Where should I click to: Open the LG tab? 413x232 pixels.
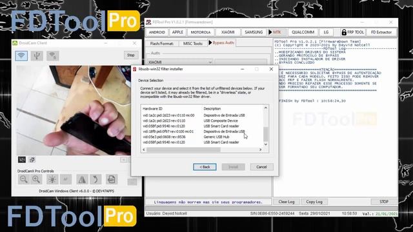[x=326, y=32]
